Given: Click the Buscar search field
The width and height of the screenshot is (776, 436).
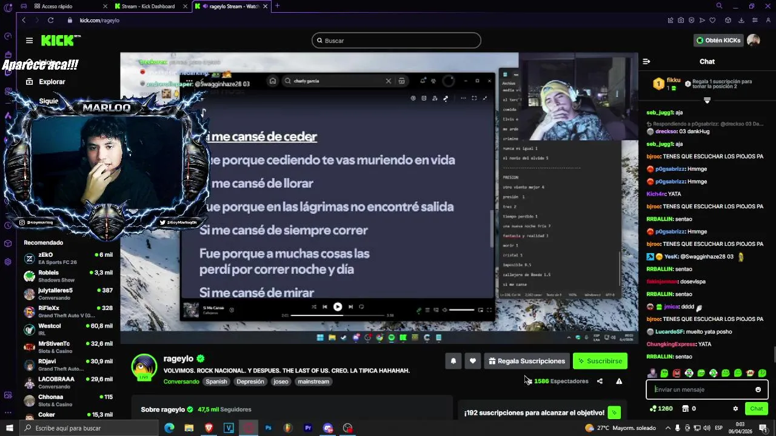Looking at the screenshot, I should pos(396,41).
